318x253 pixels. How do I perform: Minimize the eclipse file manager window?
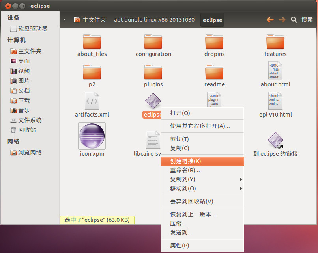[15, 6]
